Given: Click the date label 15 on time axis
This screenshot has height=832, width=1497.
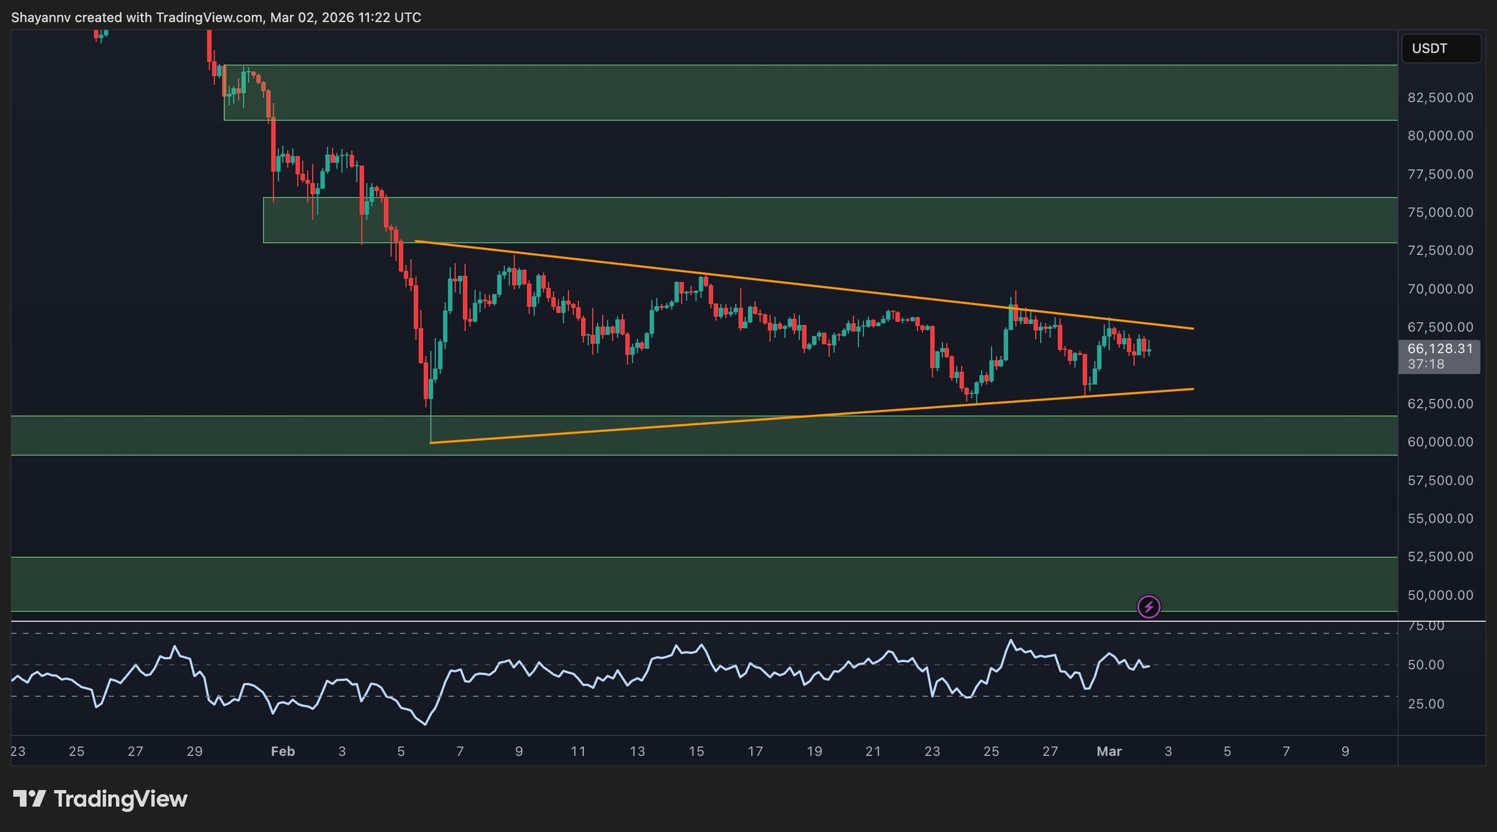Looking at the screenshot, I should click(x=696, y=751).
